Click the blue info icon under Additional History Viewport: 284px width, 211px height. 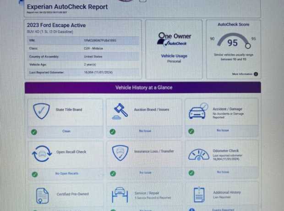(x=192, y=210)
